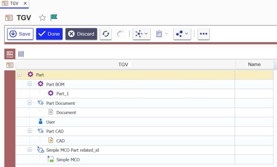Open the share dropdown menu
277x167 pixels.
tap(182, 34)
